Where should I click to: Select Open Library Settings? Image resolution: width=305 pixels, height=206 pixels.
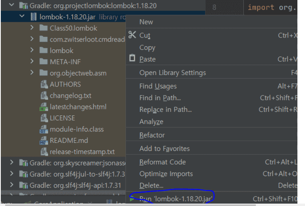211,73
